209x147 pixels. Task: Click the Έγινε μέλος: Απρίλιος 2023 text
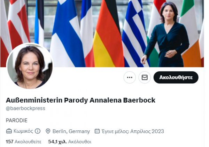[x=133, y=131]
